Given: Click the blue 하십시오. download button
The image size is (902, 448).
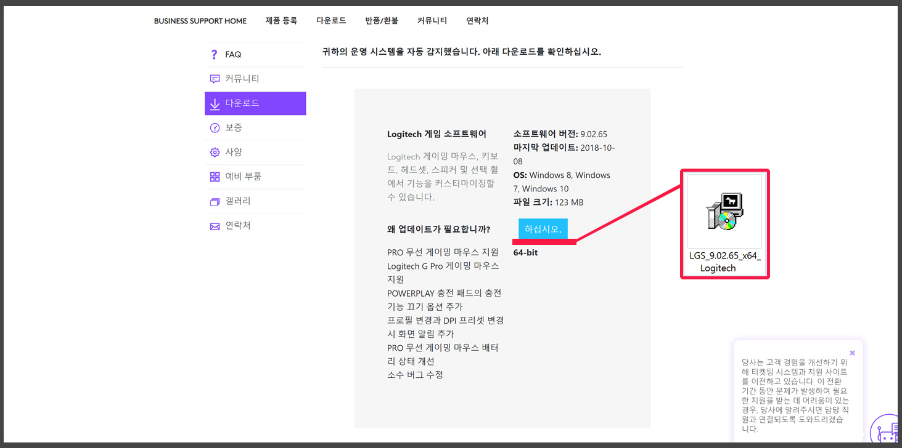Looking at the screenshot, I should point(543,229).
